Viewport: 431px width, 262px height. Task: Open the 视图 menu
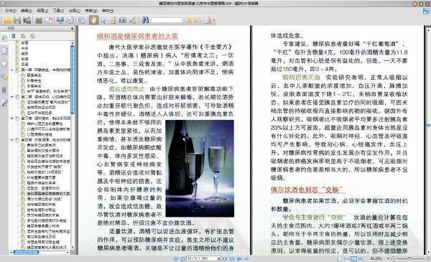click(x=42, y=11)
